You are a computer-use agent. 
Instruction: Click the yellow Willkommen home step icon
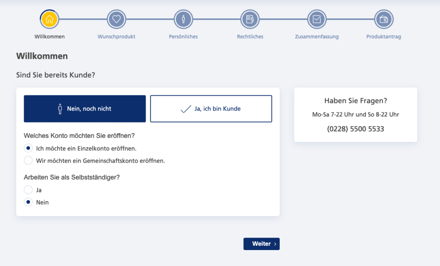point(49,19)
